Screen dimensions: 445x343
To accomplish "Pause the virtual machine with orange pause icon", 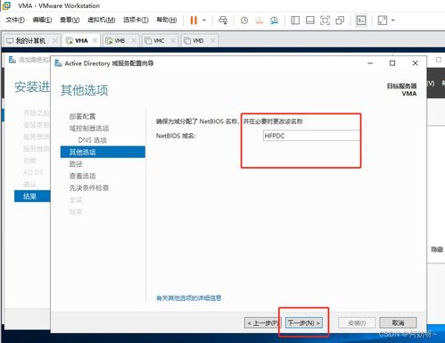I will (194, 21).
